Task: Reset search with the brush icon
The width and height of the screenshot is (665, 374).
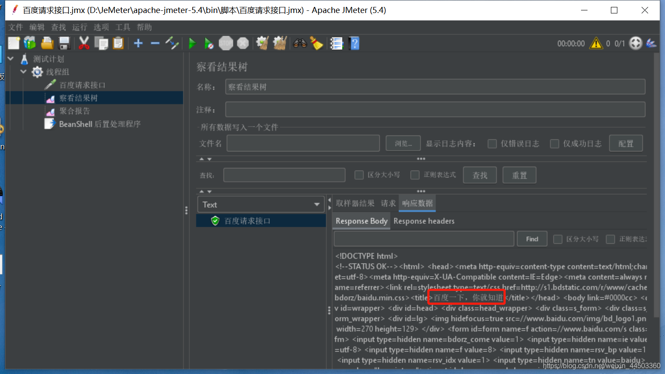Action: [317, 43]
